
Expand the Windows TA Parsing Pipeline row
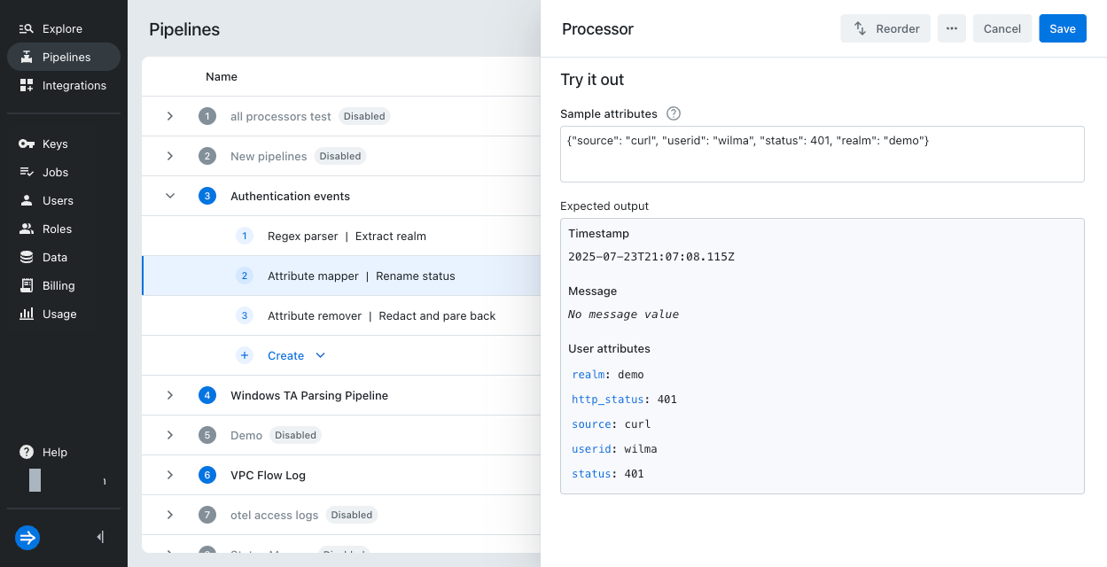click(169, 395)
